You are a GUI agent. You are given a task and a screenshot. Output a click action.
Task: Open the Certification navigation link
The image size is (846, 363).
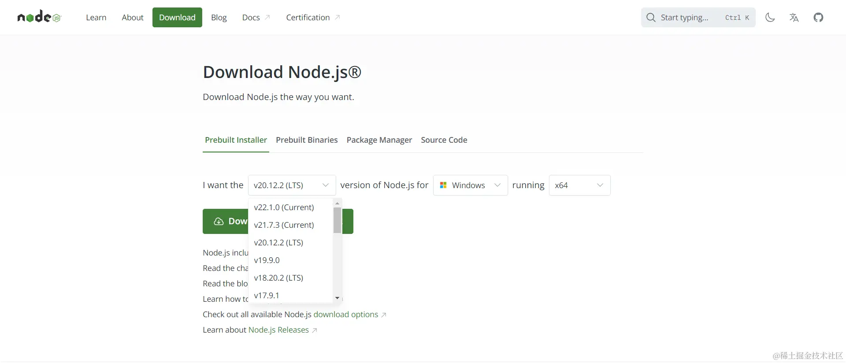(x=313, y=18)
